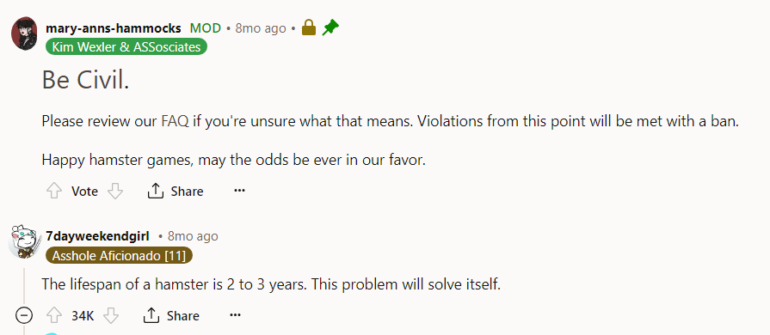Click the Kim Wexler & ASSosciates flair

point(126,47)
